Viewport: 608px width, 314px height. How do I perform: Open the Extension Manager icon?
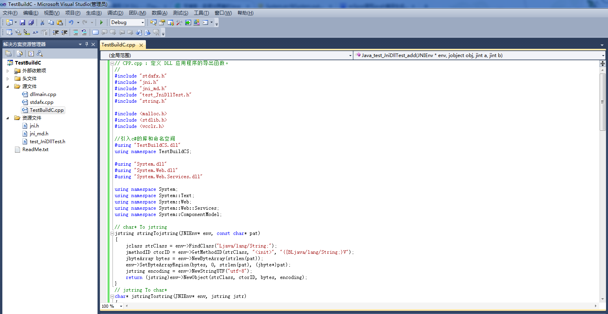click(197, 22)
